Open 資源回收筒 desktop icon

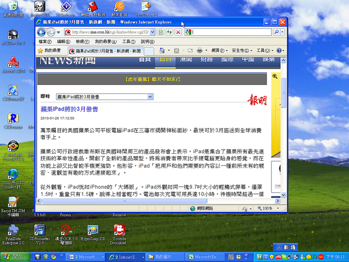pos(13,9)
